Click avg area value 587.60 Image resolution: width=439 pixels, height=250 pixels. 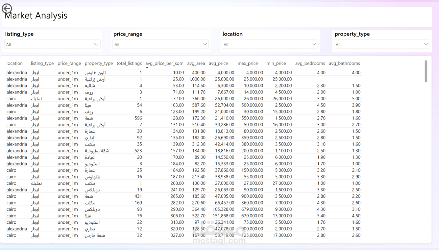point(199,105)
